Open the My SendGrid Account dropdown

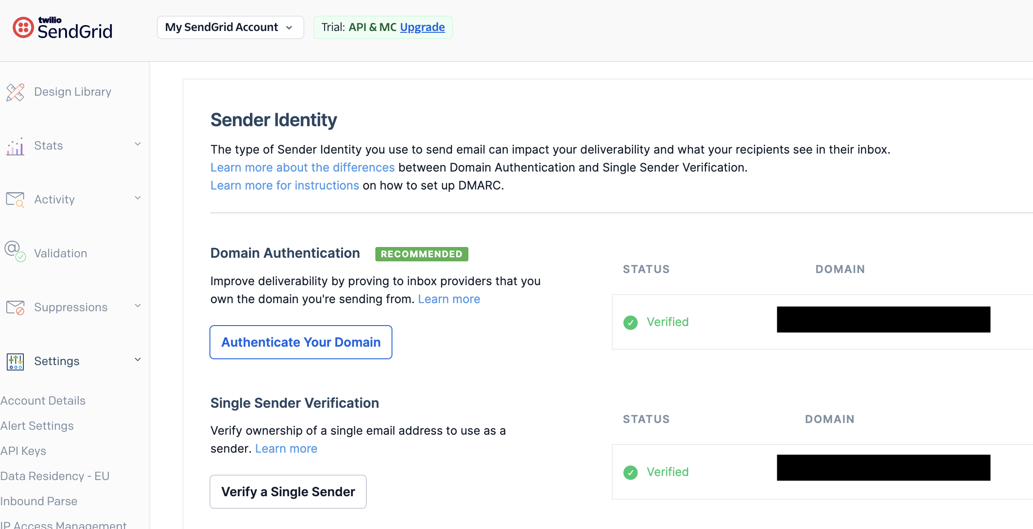[230, 27]
